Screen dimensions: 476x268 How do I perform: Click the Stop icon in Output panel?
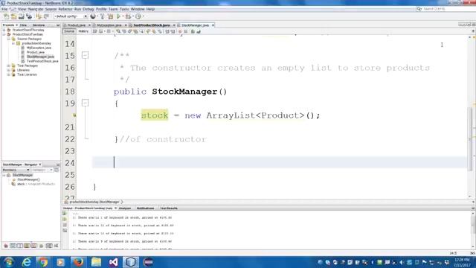coord(65,225)
